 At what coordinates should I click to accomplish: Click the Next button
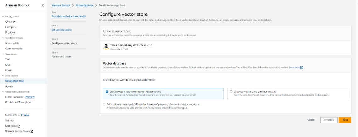pos(345,120)
